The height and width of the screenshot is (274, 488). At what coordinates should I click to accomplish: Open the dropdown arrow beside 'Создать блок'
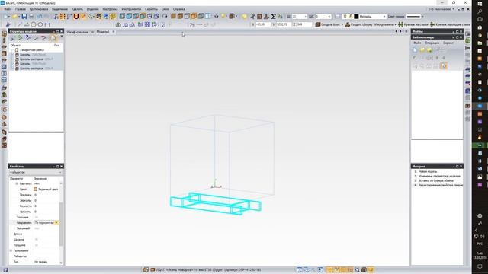342,24
